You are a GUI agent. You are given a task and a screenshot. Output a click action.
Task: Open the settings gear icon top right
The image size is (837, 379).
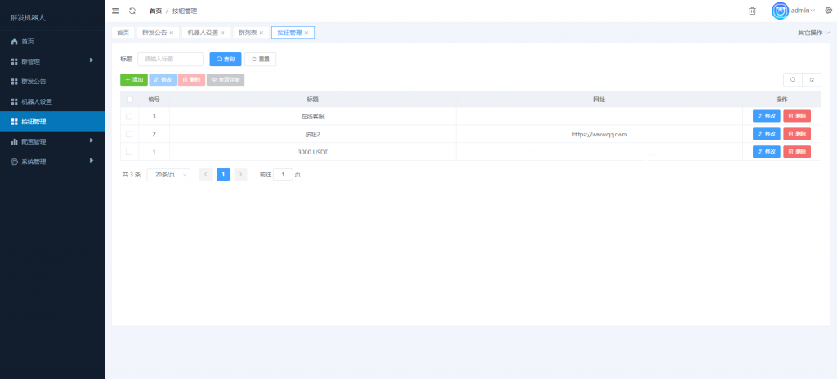coord(829,10)
